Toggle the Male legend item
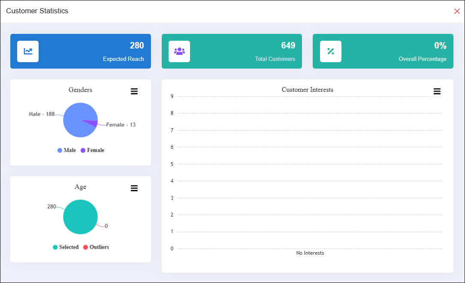The height and width of the screenshot is (283, 465). tap(67, 151)
